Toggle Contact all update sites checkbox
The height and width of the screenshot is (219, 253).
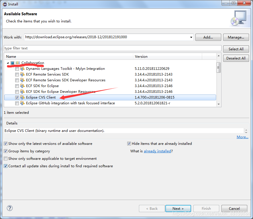[x=6, y=166]
